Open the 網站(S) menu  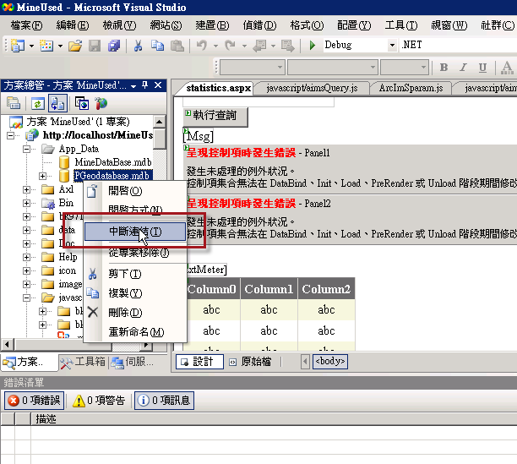[166, 25]
